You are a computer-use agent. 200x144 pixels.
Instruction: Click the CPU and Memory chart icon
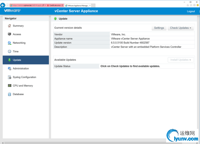point(10,85)
